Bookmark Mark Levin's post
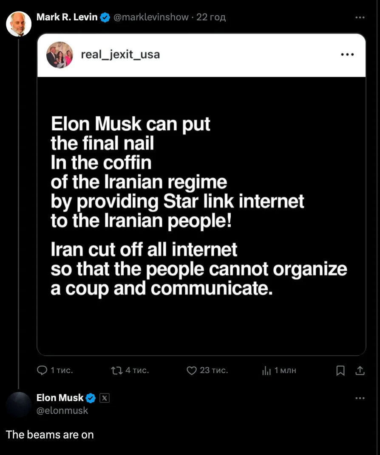The image size is (380, 455). tap(340, 371)
